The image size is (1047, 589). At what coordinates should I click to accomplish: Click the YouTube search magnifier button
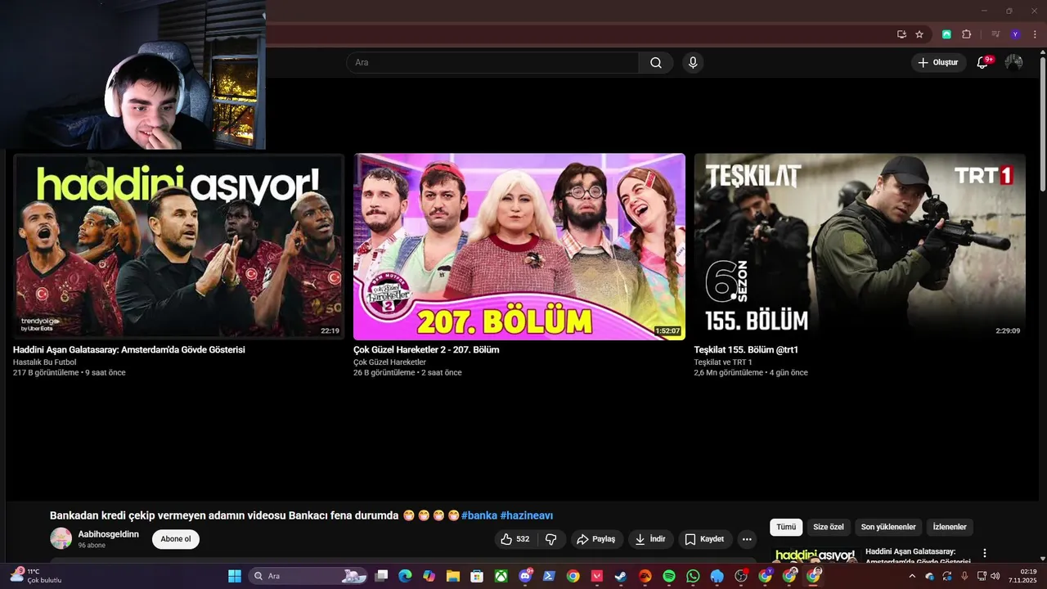point(656,63)
